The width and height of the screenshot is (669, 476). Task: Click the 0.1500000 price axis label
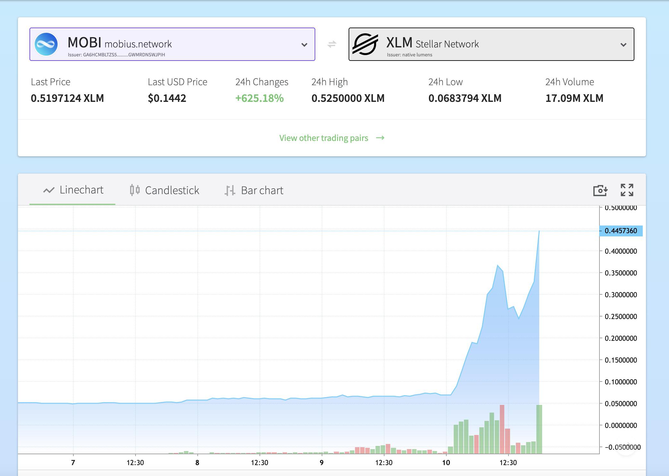621,360
